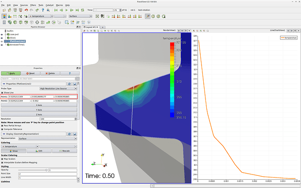Open the temperature coloring dropdown in toolbar
Viewport: 301px width, 188px height.
click(41, 16)
